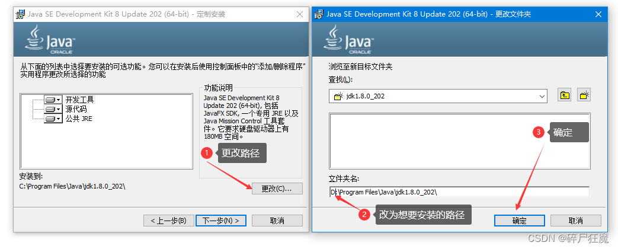Select the 开发工具 tree item
Image resolution: width=618 pixels, height=249 pixels.
pyautogui.click(x=79, y=100)
